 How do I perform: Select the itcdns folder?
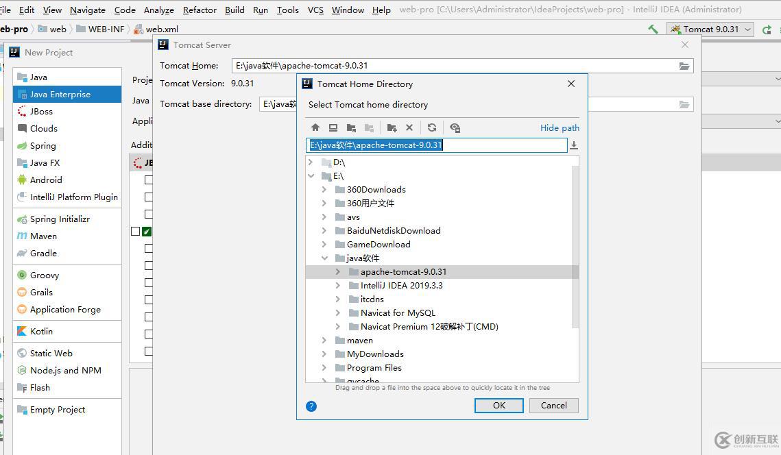[372, 299]
